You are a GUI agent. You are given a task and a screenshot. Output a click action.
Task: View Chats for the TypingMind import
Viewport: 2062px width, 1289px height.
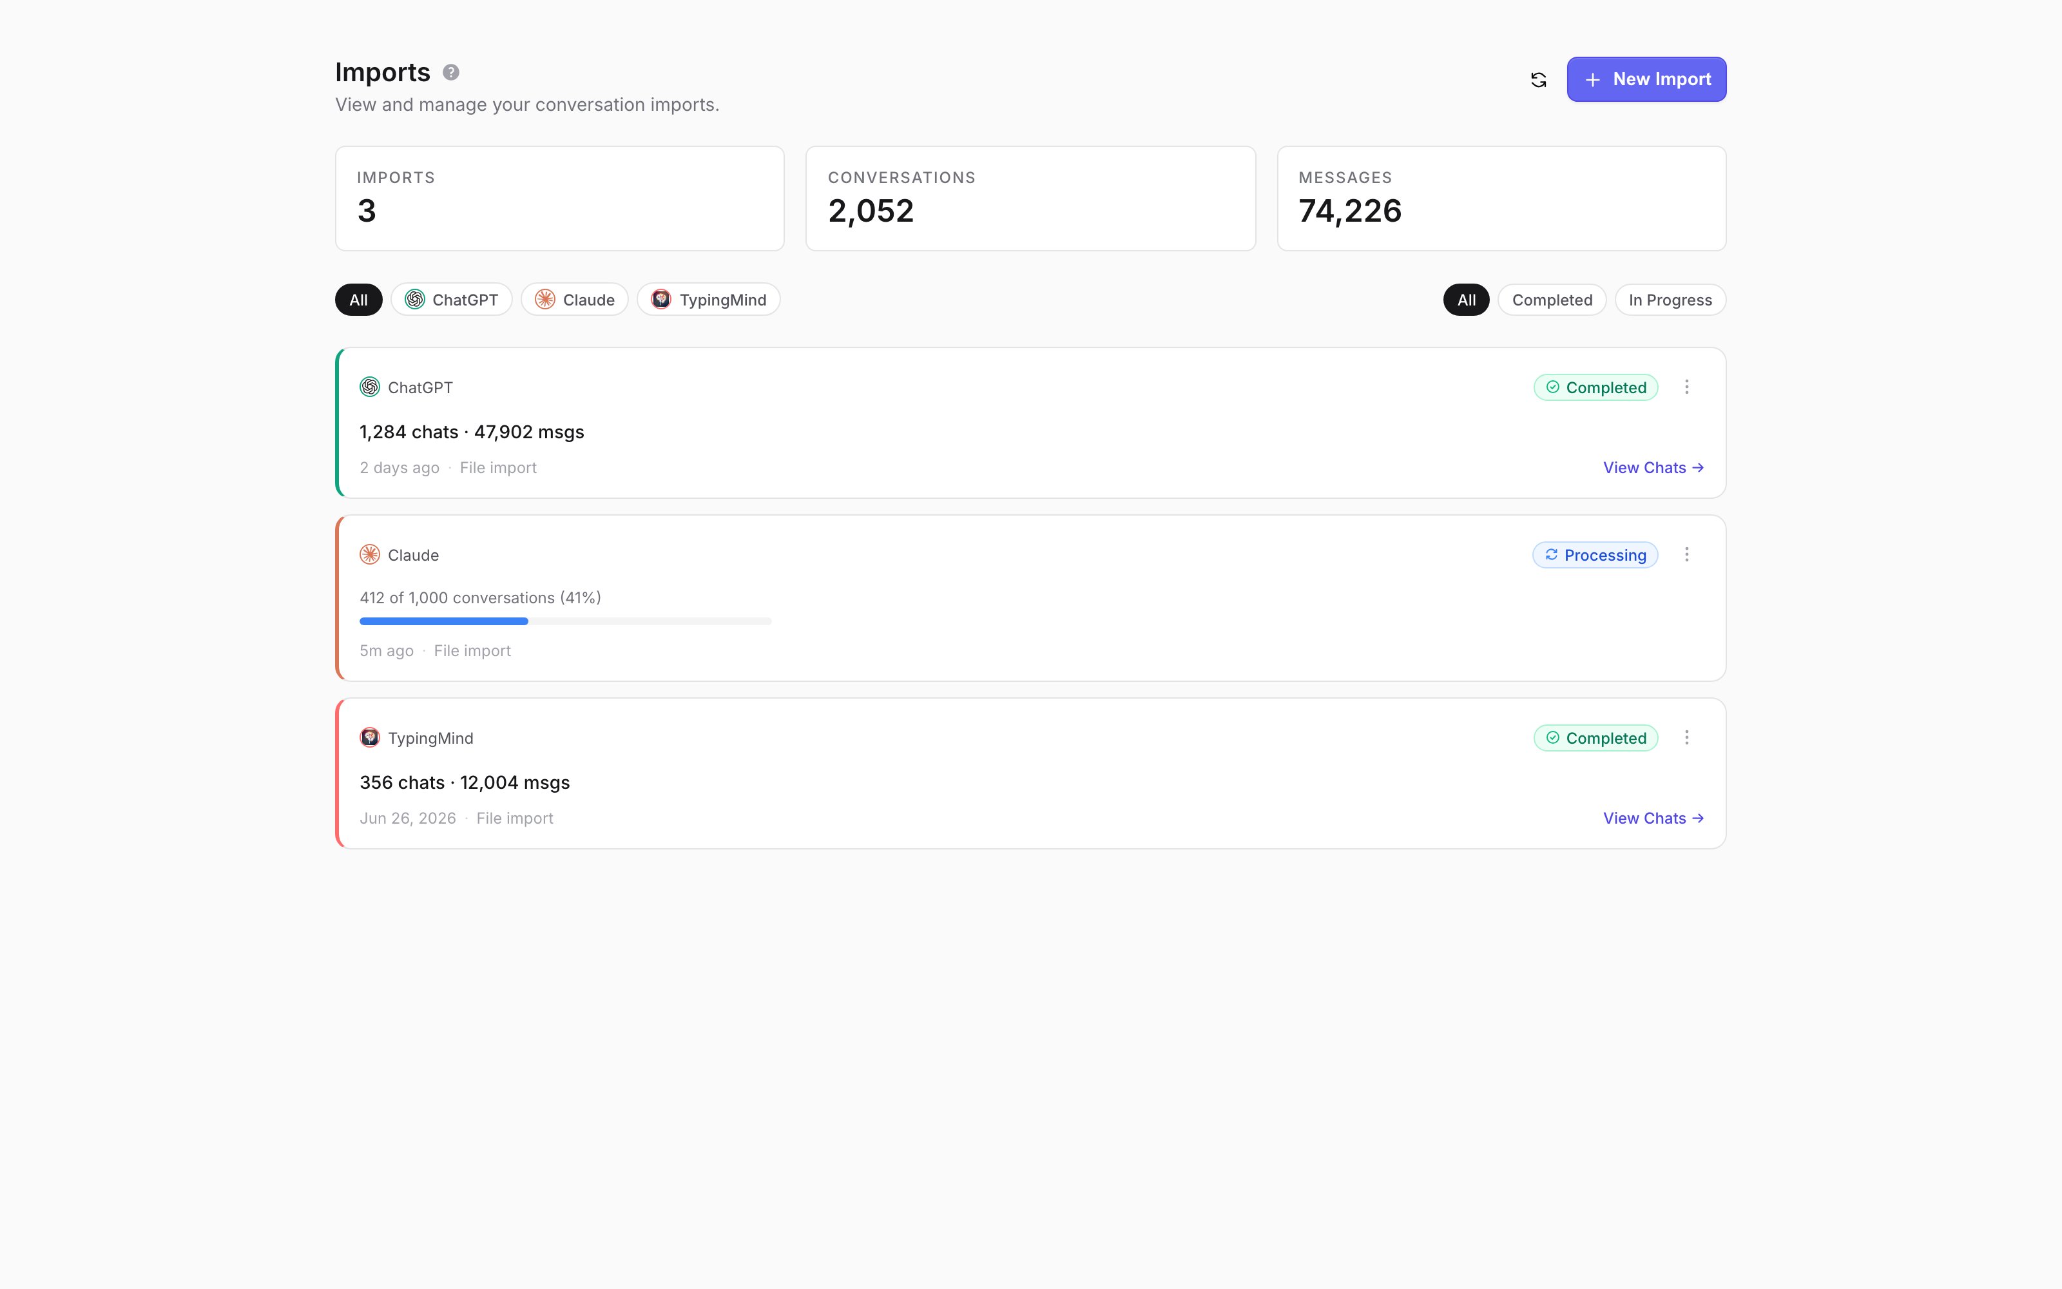[x=1653, y=818]
